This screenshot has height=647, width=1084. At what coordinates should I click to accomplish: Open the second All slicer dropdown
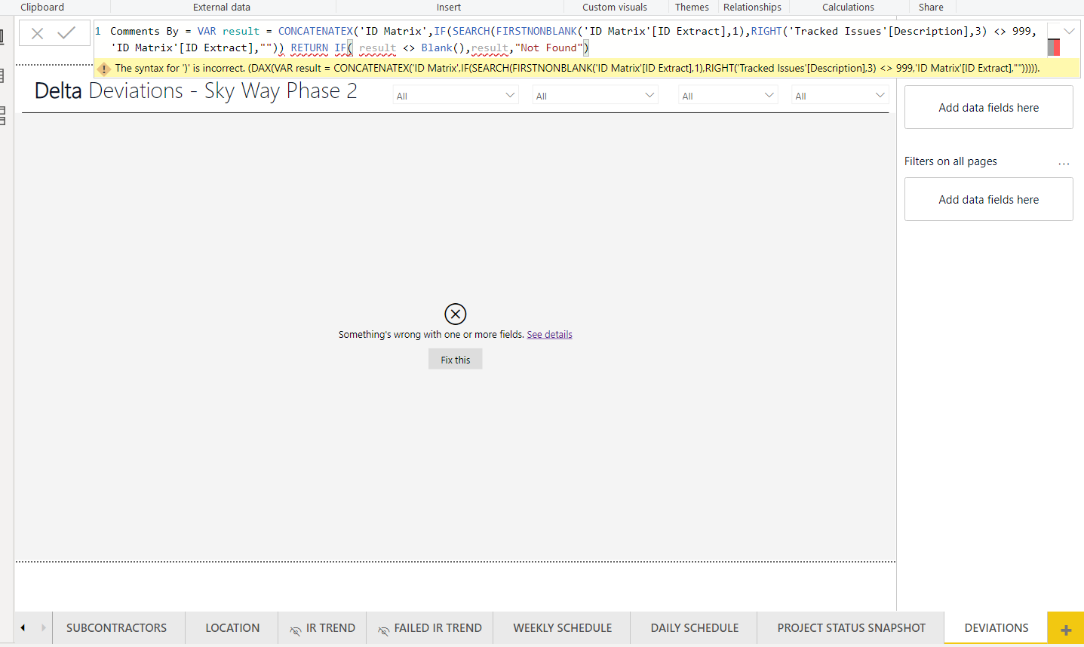click(x=595, y=96)
